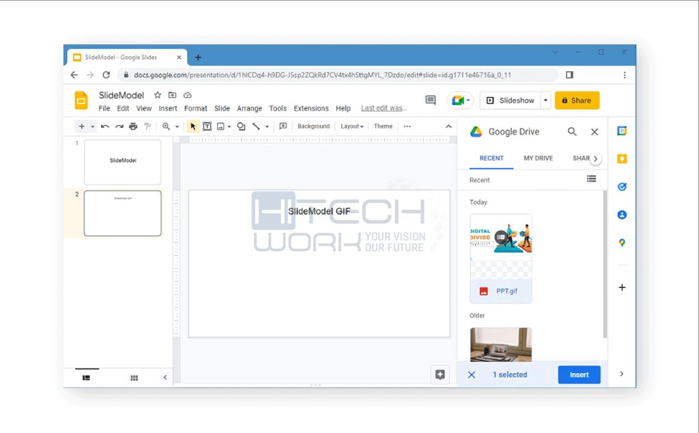Open Google Calendar side panel icon
Image resolution: width=699 pixels, height=433 pixels.
click(622, 130)
